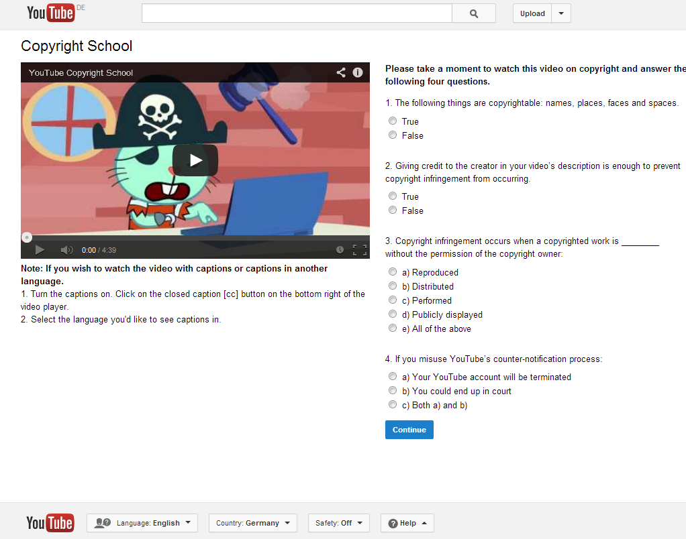
Task: Click the pirate character video thumbnail
Action: point(195,159)
